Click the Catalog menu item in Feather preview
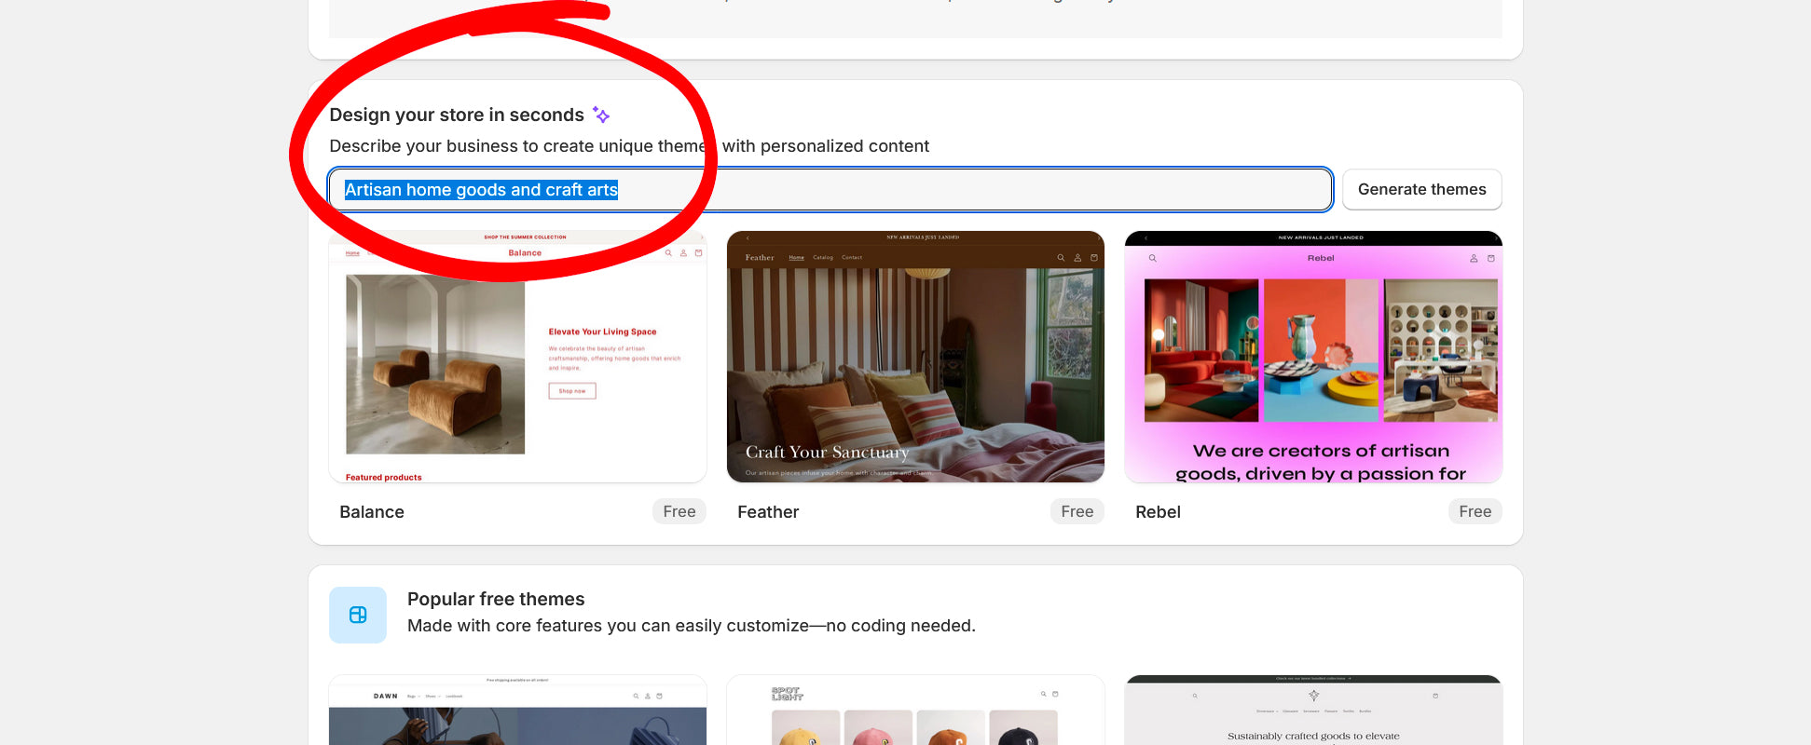 (823, 258)
